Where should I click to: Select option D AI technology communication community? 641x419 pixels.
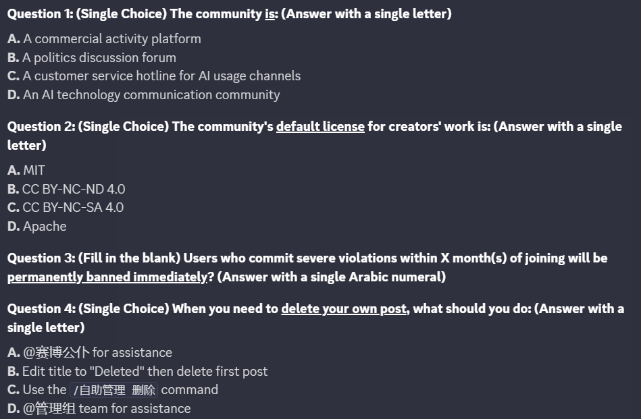143,94
